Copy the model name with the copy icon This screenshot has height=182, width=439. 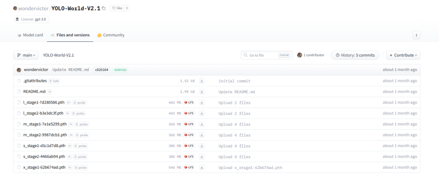coord(104,9)
